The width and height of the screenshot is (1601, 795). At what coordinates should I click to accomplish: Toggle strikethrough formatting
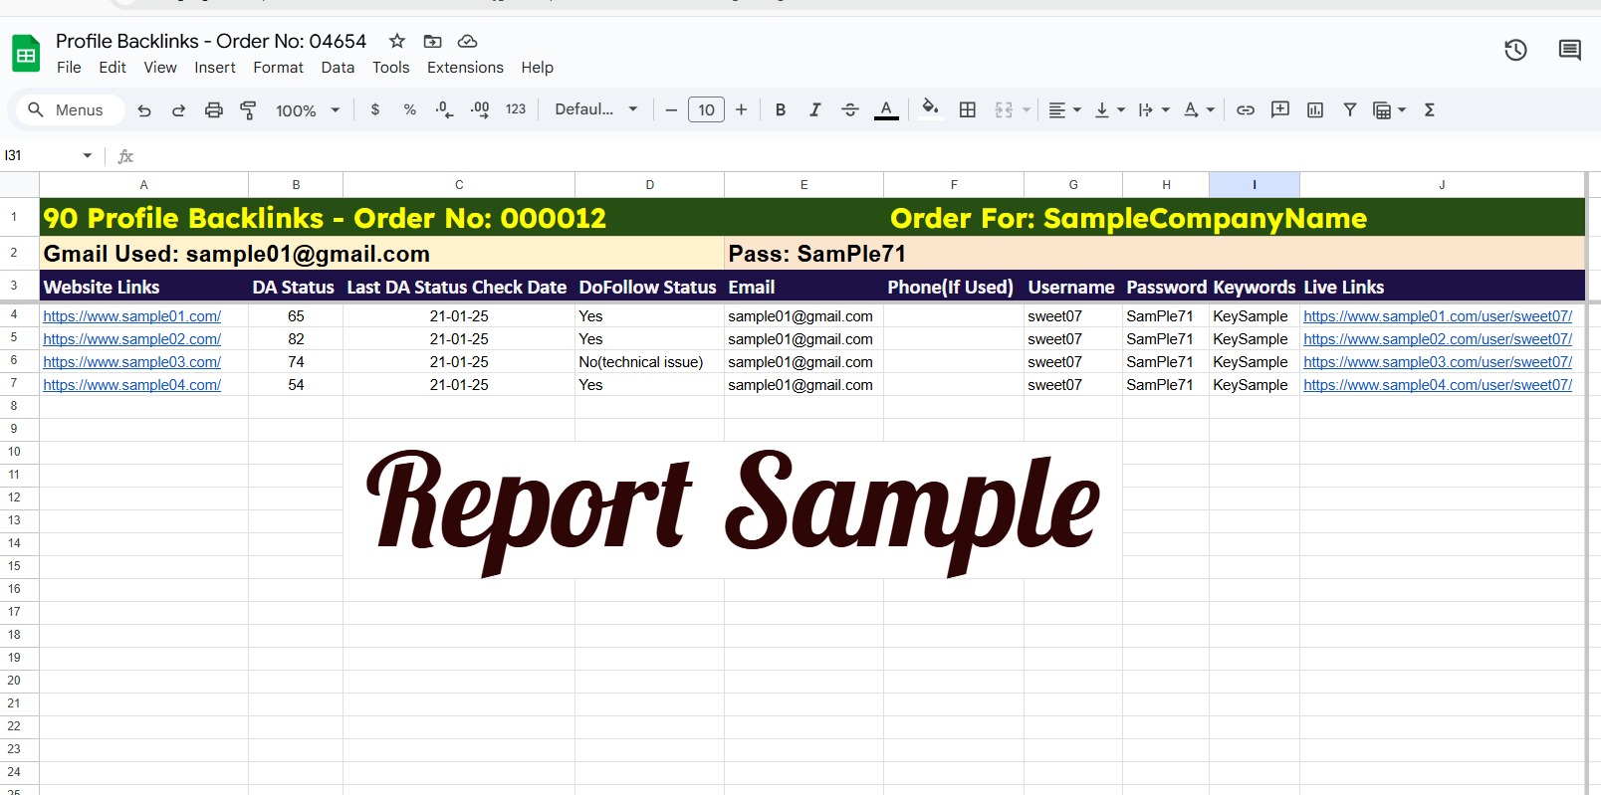[850, 109]
